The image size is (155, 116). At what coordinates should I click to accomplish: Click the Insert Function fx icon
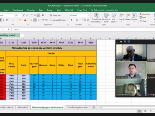click(9, 29)
